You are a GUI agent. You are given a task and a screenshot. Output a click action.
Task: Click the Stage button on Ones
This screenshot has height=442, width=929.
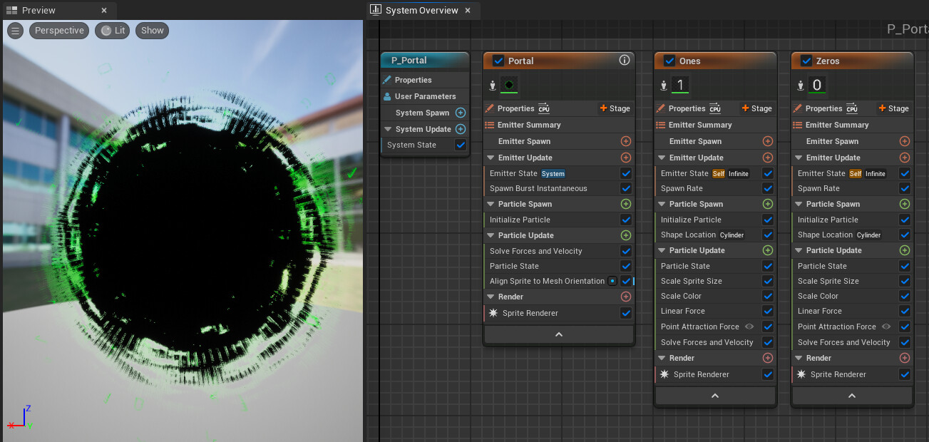(x=756, y=108)
